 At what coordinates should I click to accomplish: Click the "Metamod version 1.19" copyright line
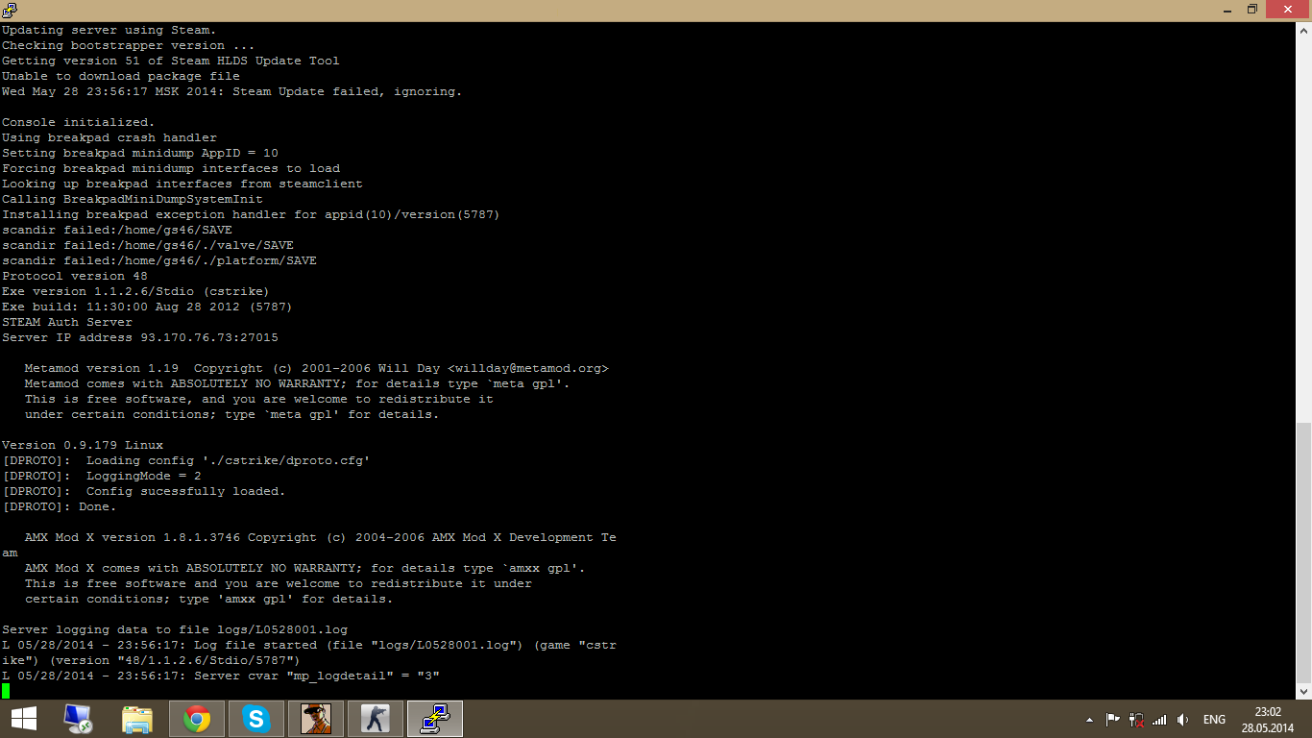click(x=317, y=368)
